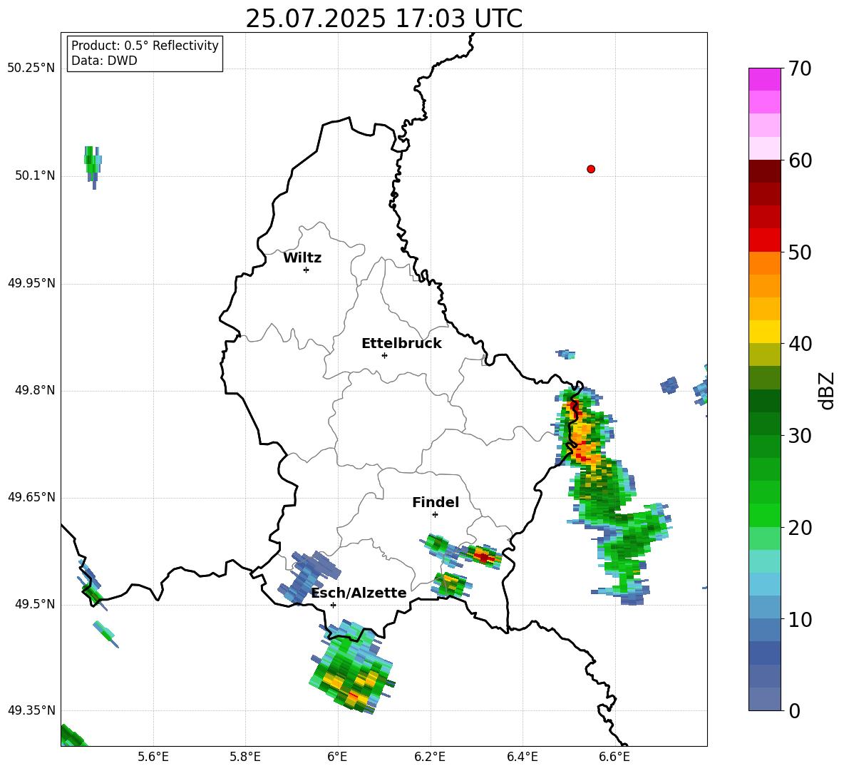
Task: Click the 6.4°E longitude label
Action: point(522,757)
